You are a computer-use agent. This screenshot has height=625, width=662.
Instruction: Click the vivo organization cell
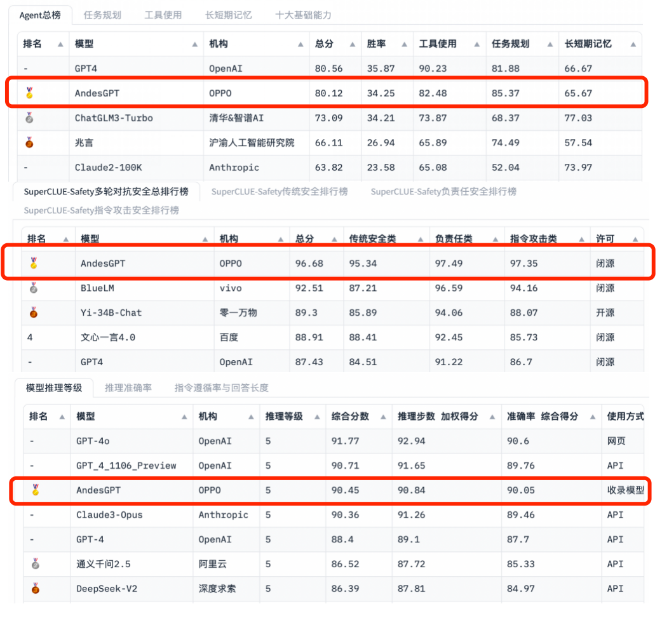pos(231,288)
